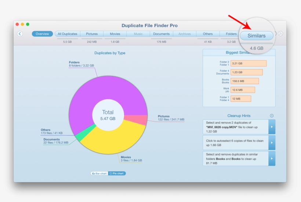The height and width of the screenshot is (202, 301).
Task: Open the Overview tab
Action: click(42, 34)
